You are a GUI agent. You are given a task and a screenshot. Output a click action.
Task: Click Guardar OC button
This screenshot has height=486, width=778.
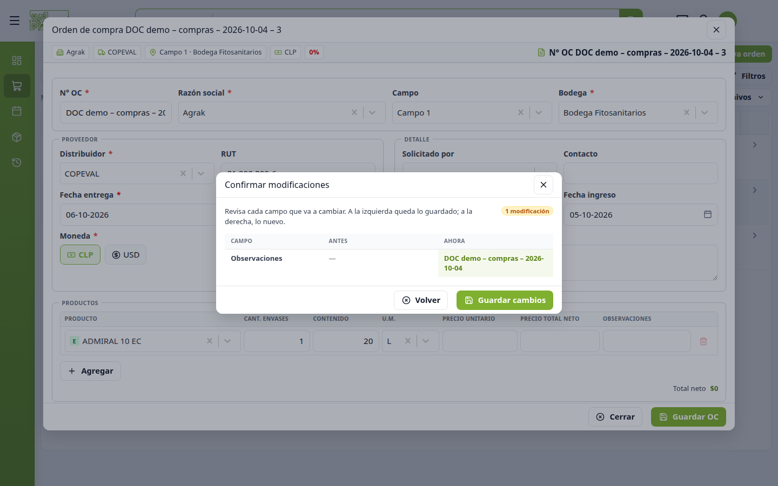coord(688,417)
